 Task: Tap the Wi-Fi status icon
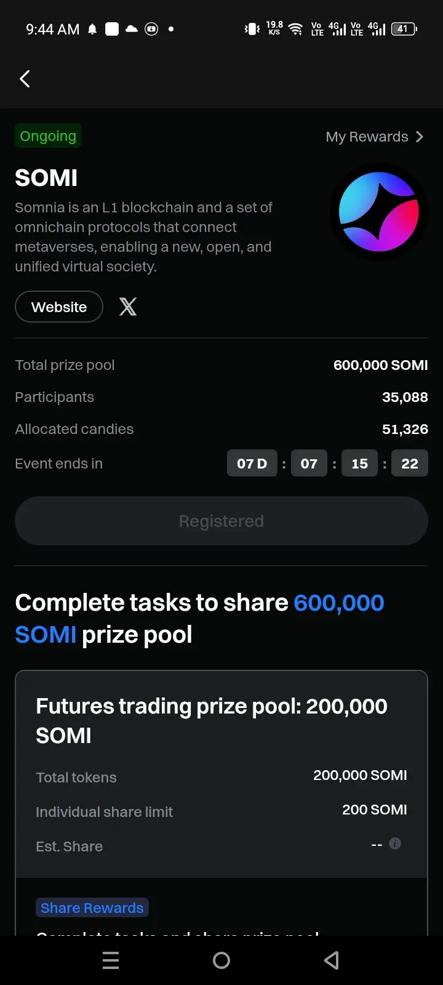pos(296,29)
